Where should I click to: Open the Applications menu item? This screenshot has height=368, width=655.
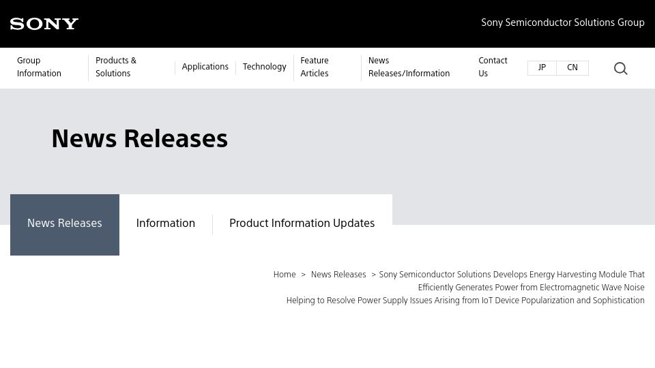pyautogui.click(x=205, y=67)
